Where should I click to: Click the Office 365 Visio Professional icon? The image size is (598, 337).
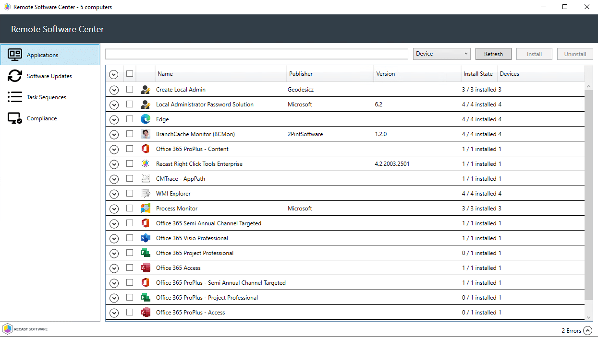point(145,238)
